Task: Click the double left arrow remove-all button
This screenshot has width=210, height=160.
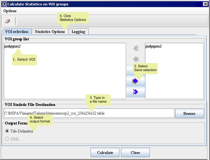Action: 136,48
